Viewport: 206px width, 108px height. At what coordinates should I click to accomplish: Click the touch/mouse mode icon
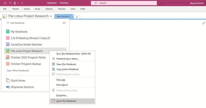15,3
